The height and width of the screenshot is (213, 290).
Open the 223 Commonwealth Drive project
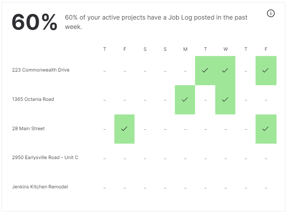pyautogui.click(x=41, y=70)
